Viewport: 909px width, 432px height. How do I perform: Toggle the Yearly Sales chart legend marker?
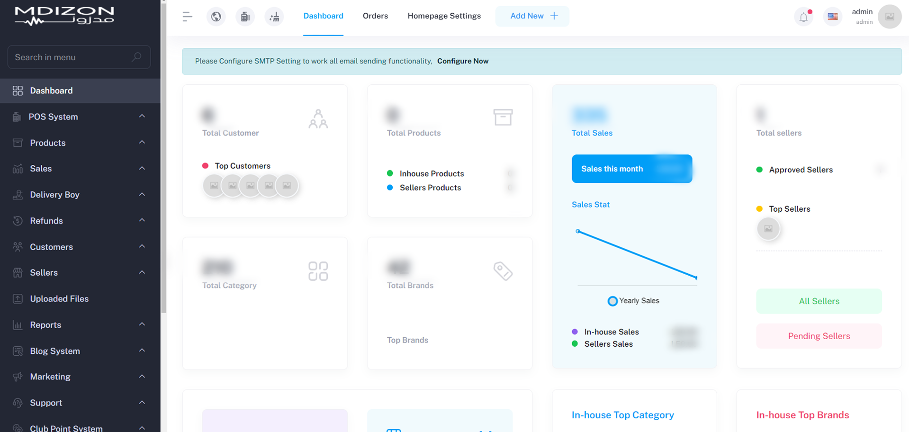(x=612, y=301)
